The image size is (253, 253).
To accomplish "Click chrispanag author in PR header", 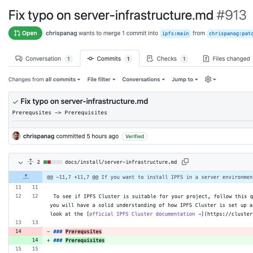I will point(61,33).
